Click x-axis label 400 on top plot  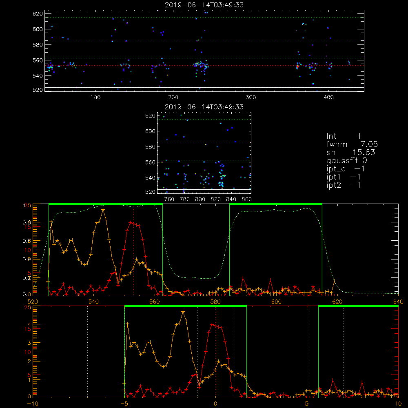[x=328, y=98]
